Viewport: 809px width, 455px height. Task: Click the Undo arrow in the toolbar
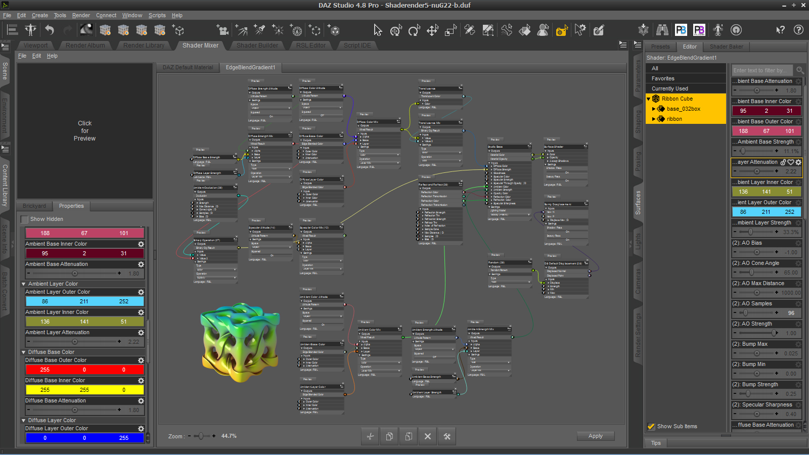click(49, 30)
